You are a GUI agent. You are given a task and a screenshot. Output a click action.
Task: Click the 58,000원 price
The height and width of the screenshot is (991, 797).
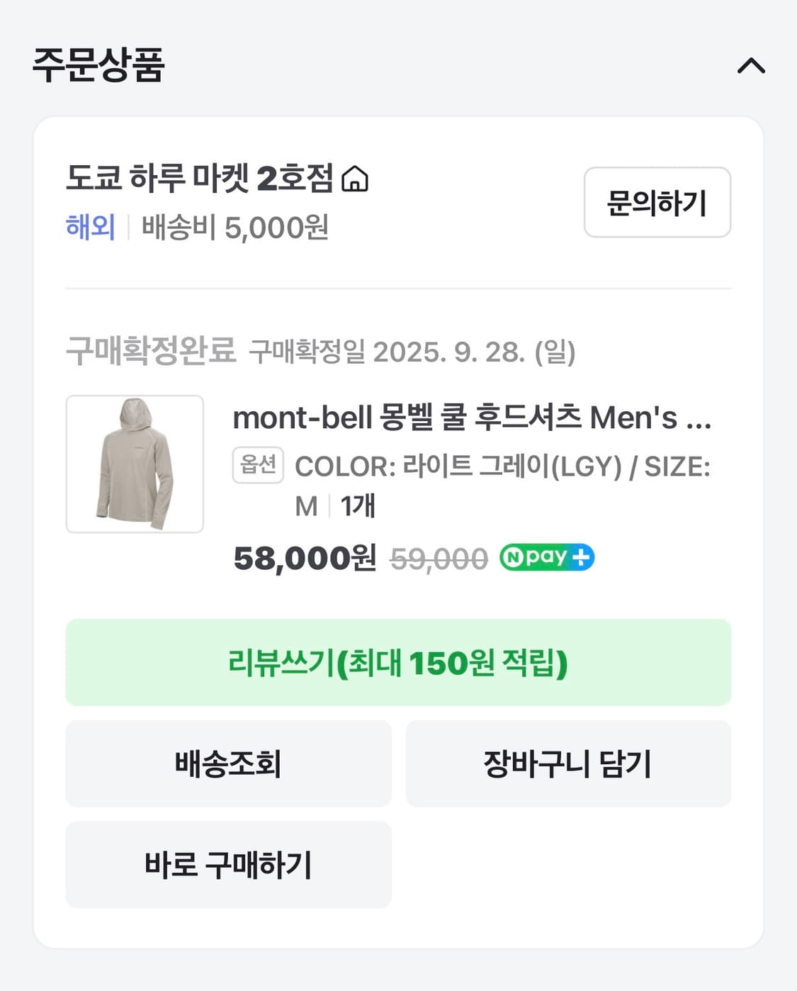305,559
